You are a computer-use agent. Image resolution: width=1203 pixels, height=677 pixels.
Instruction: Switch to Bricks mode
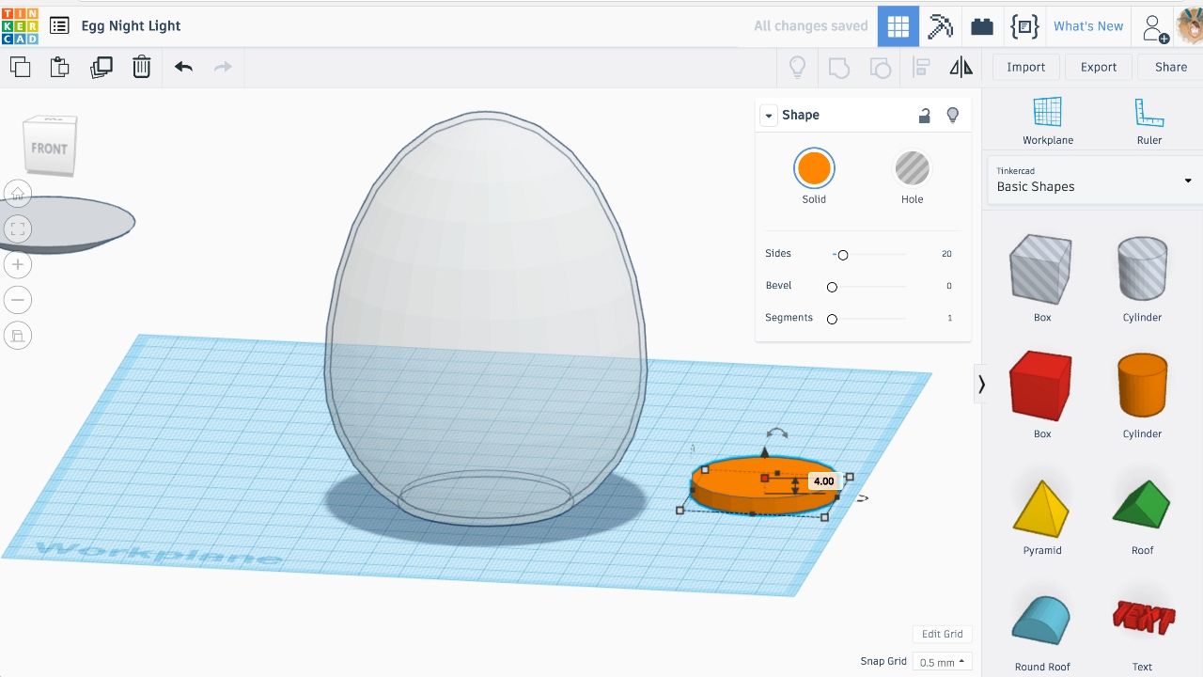982,26
